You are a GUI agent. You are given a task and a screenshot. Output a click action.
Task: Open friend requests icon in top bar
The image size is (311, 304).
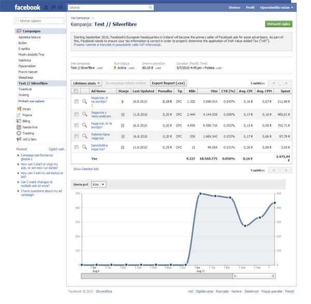(46, 7)
